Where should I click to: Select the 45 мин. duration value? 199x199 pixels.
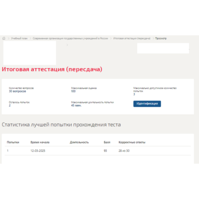click(76, 105)
